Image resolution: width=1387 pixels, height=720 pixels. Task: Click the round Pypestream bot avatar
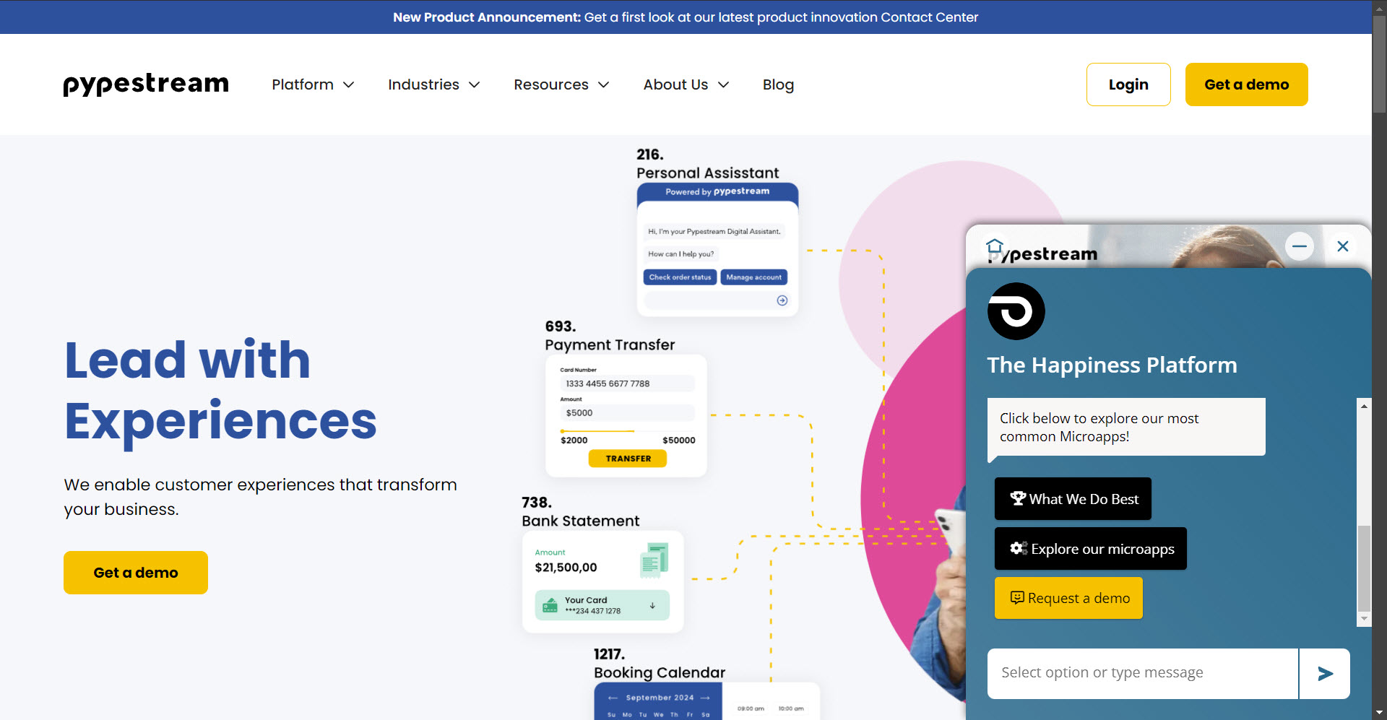(1016, 311)
